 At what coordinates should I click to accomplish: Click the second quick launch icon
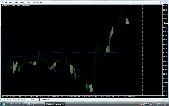(x=15, y=104)
